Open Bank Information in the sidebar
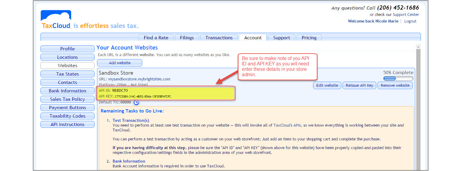Screen dimensions: 464x171 pos(67,91)
